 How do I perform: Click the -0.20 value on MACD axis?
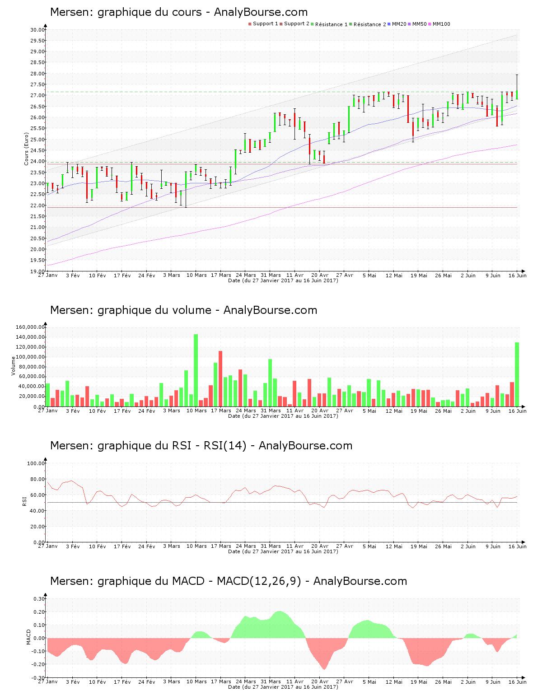[38, 665]
